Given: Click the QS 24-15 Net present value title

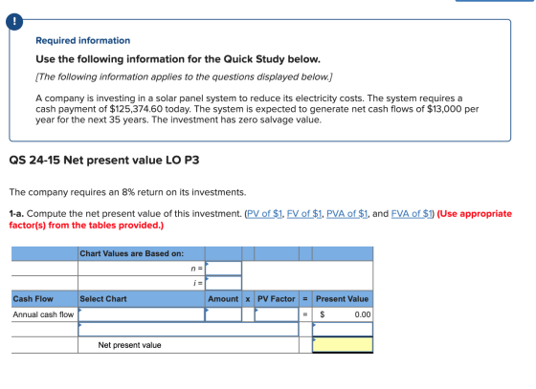Looking at the screenshot, I should pos(104,160).
